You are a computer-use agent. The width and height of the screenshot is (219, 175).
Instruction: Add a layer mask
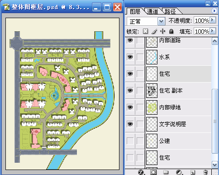(x=153, y=172)
